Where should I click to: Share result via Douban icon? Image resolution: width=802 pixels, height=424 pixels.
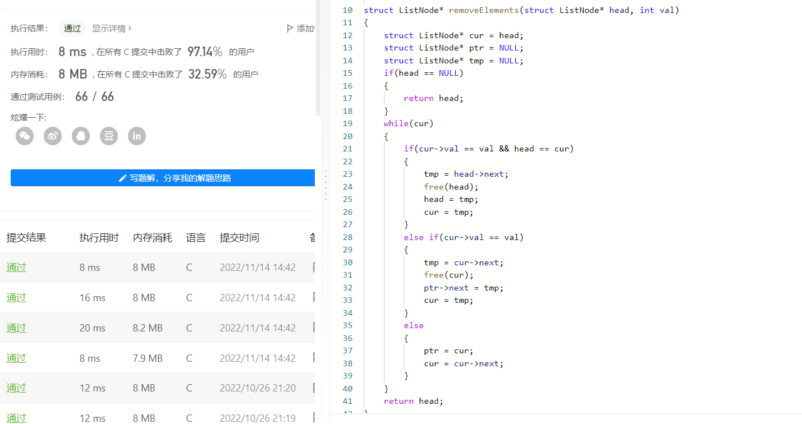click(109, 136)
